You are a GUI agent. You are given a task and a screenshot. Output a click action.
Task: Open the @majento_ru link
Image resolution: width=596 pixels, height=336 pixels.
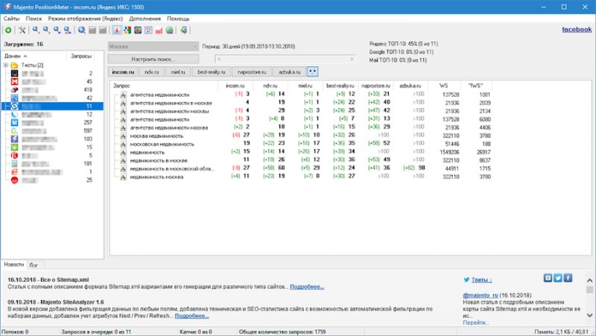click(x=480, y=295)
